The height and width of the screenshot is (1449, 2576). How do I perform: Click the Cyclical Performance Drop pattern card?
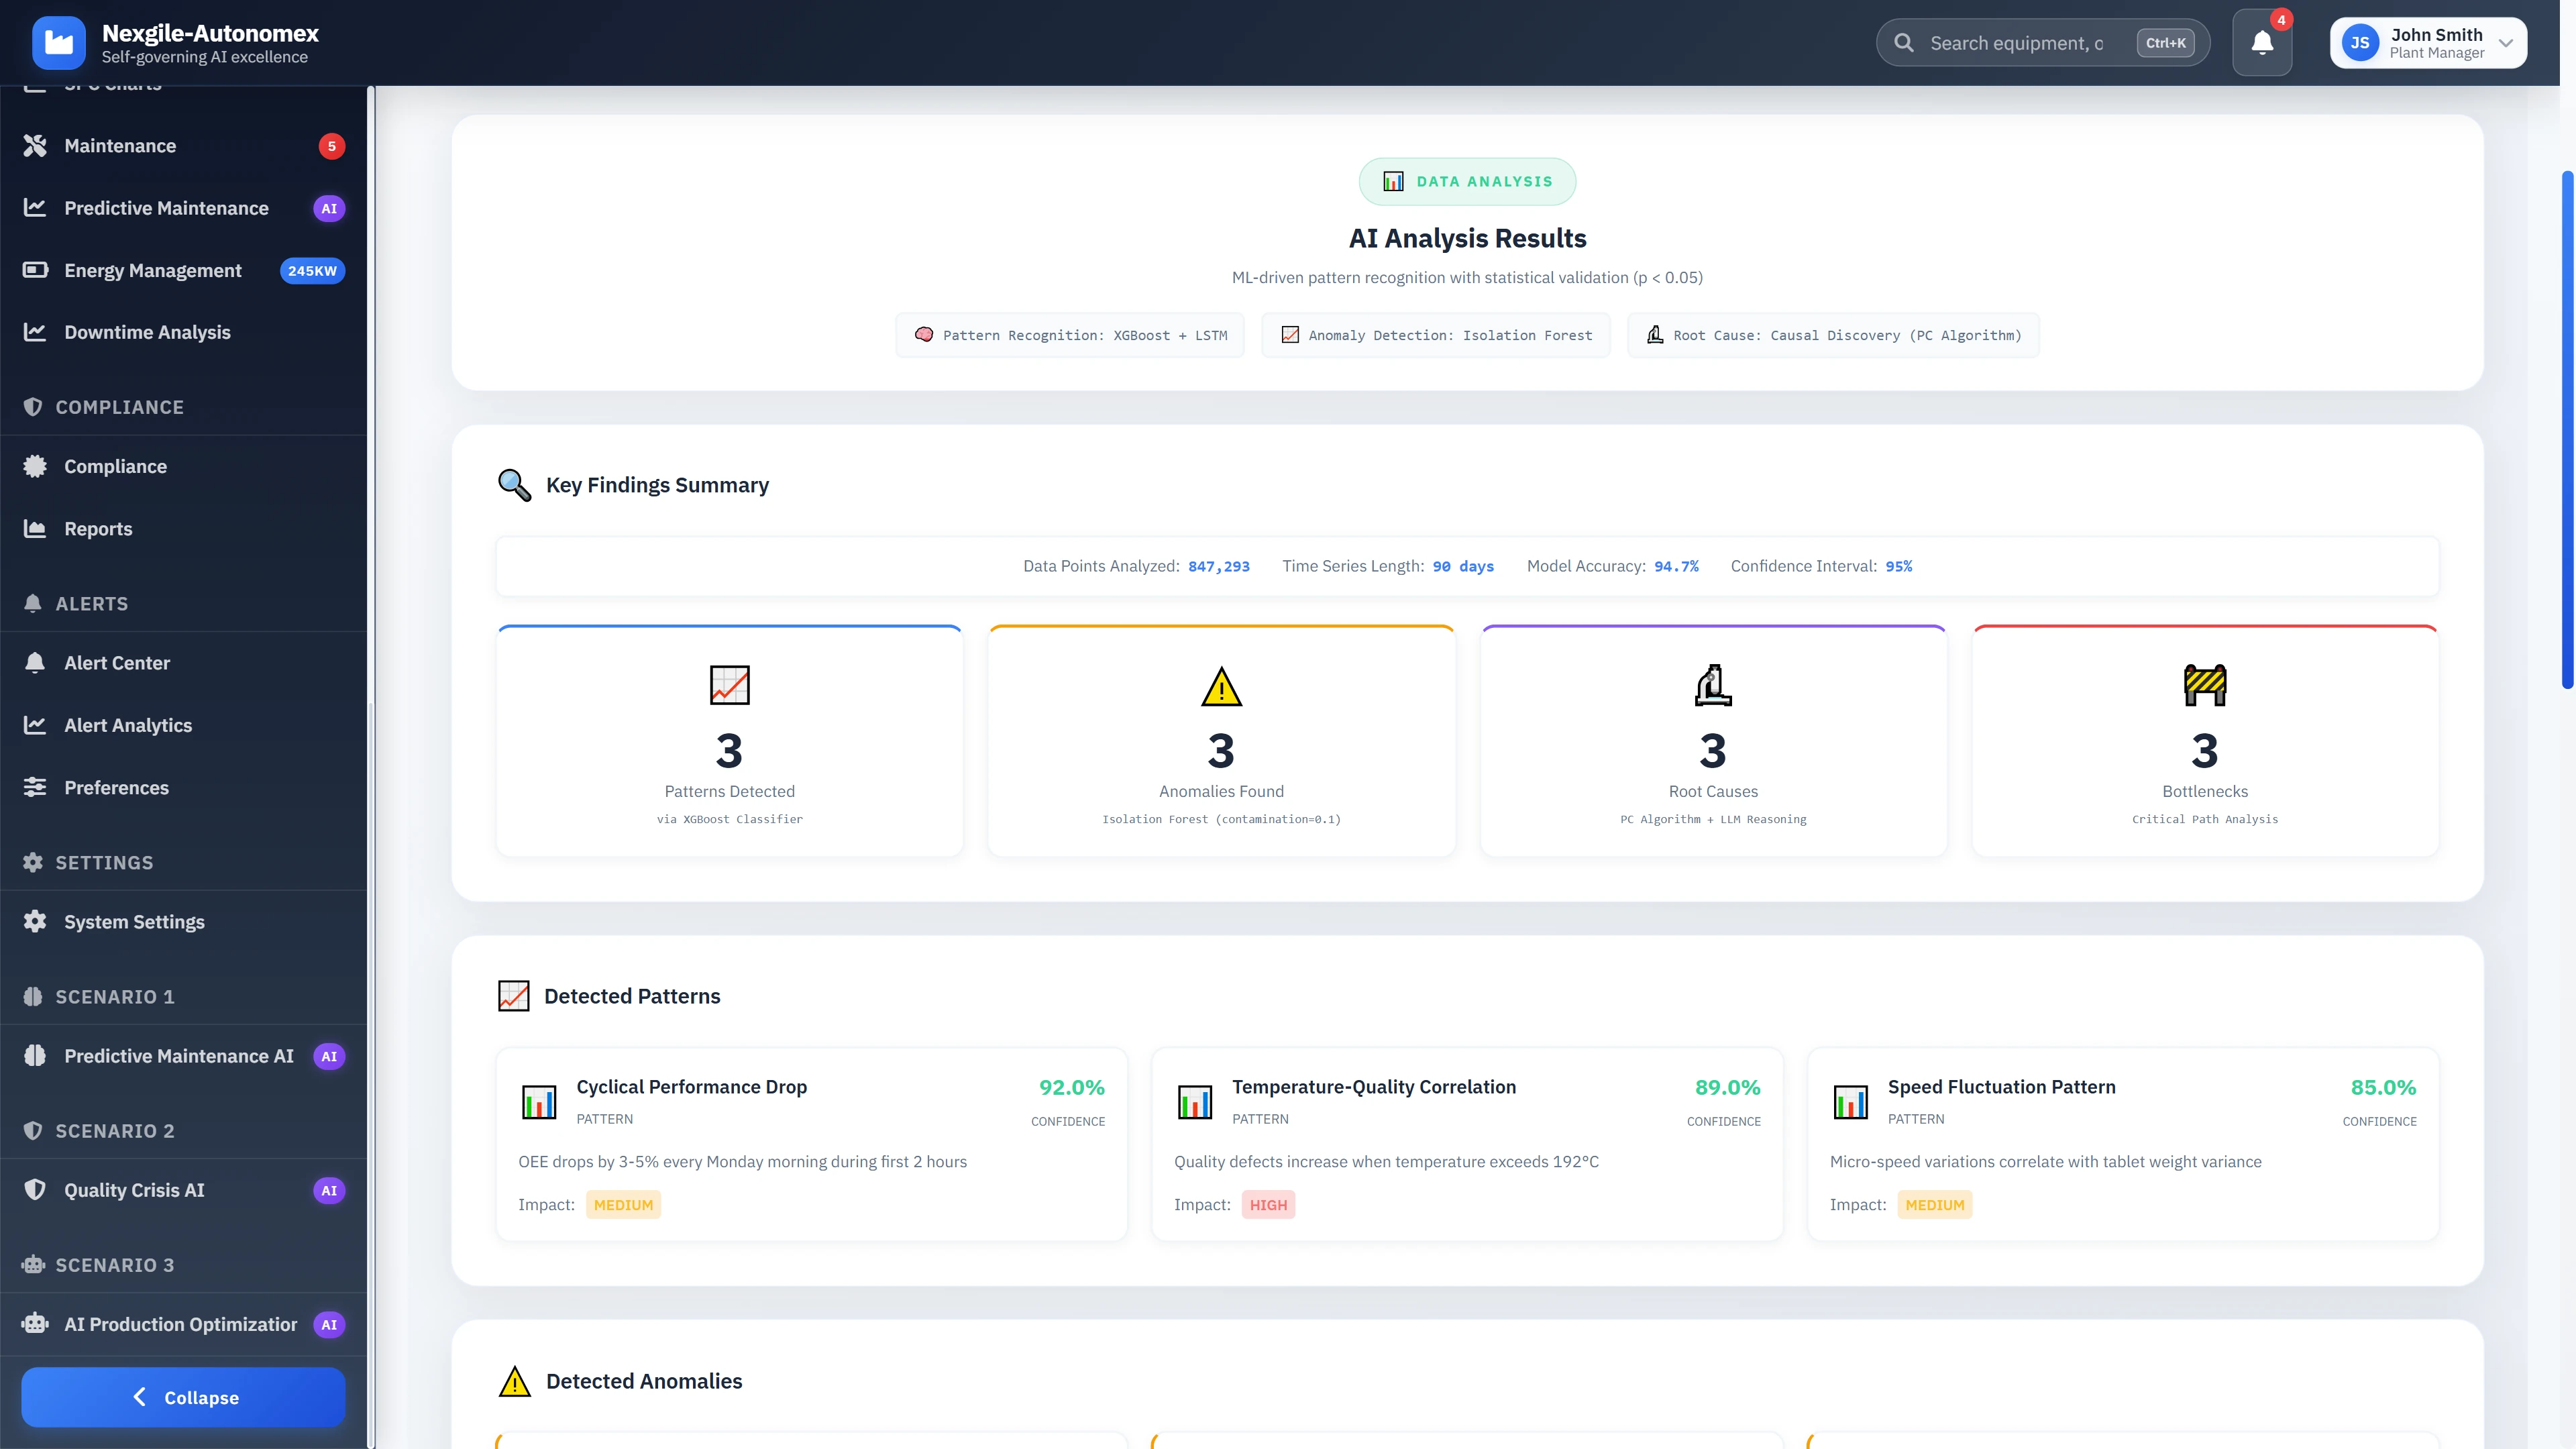811,1144
